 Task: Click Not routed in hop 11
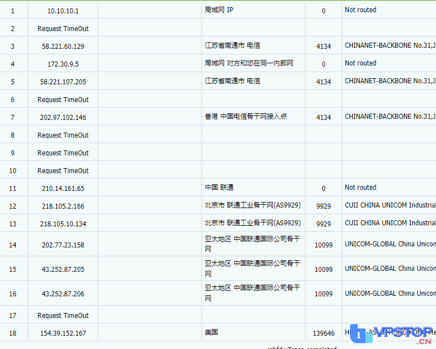click(x=361, y=188)
